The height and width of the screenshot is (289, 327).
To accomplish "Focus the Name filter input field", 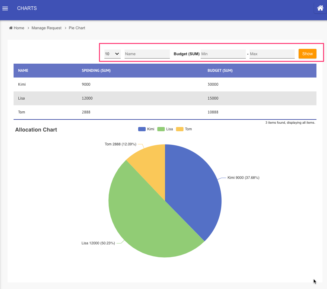I will click(147, 54).
